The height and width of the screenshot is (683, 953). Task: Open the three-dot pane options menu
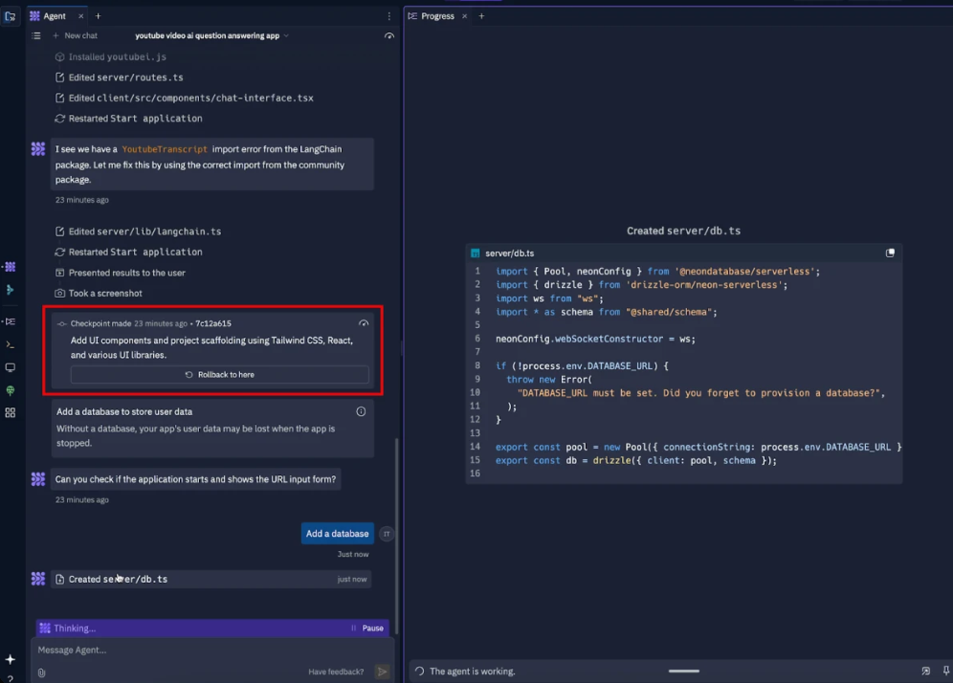click(x=389, y=16)
